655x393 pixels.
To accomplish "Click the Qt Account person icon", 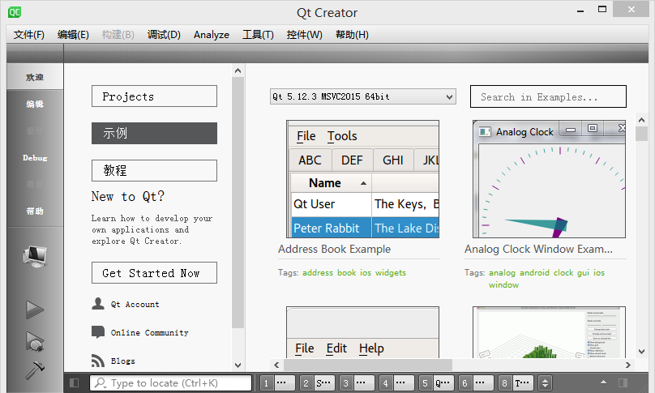I will 98,304.
